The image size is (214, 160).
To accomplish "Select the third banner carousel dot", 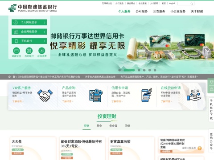I will pyautogui.click(x=139, y=70).
